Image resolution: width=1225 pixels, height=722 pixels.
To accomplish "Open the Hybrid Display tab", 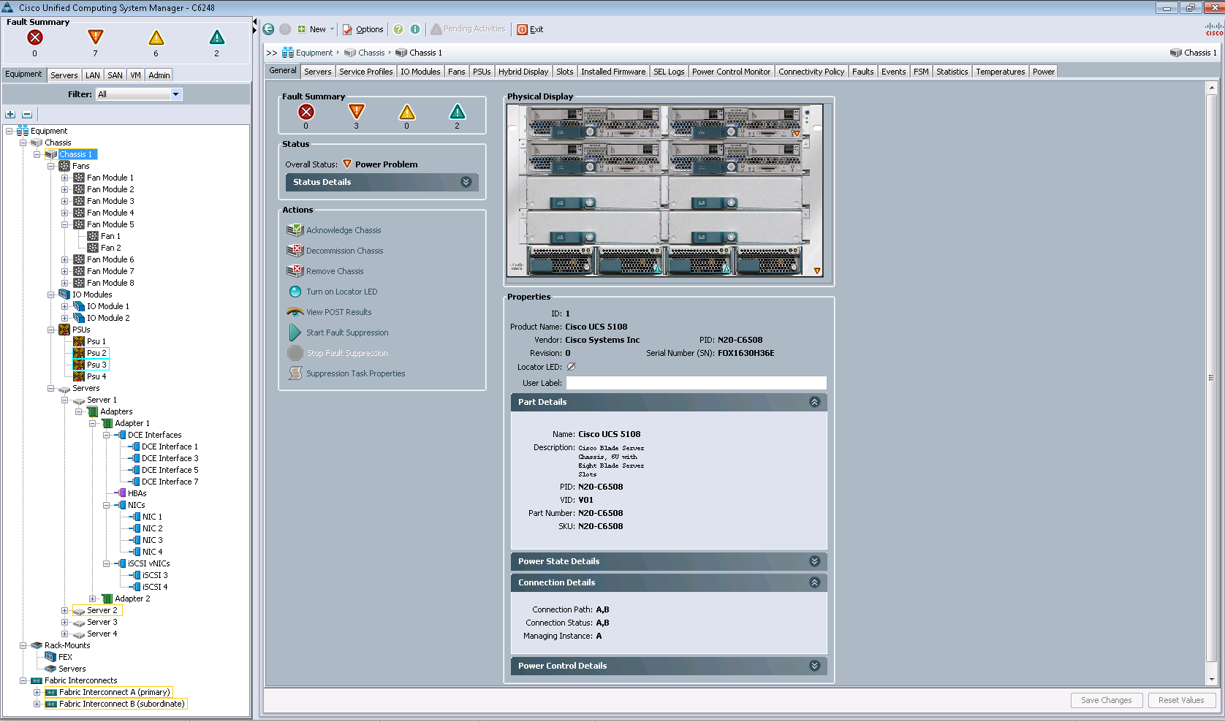I will (x=523, y=72).
